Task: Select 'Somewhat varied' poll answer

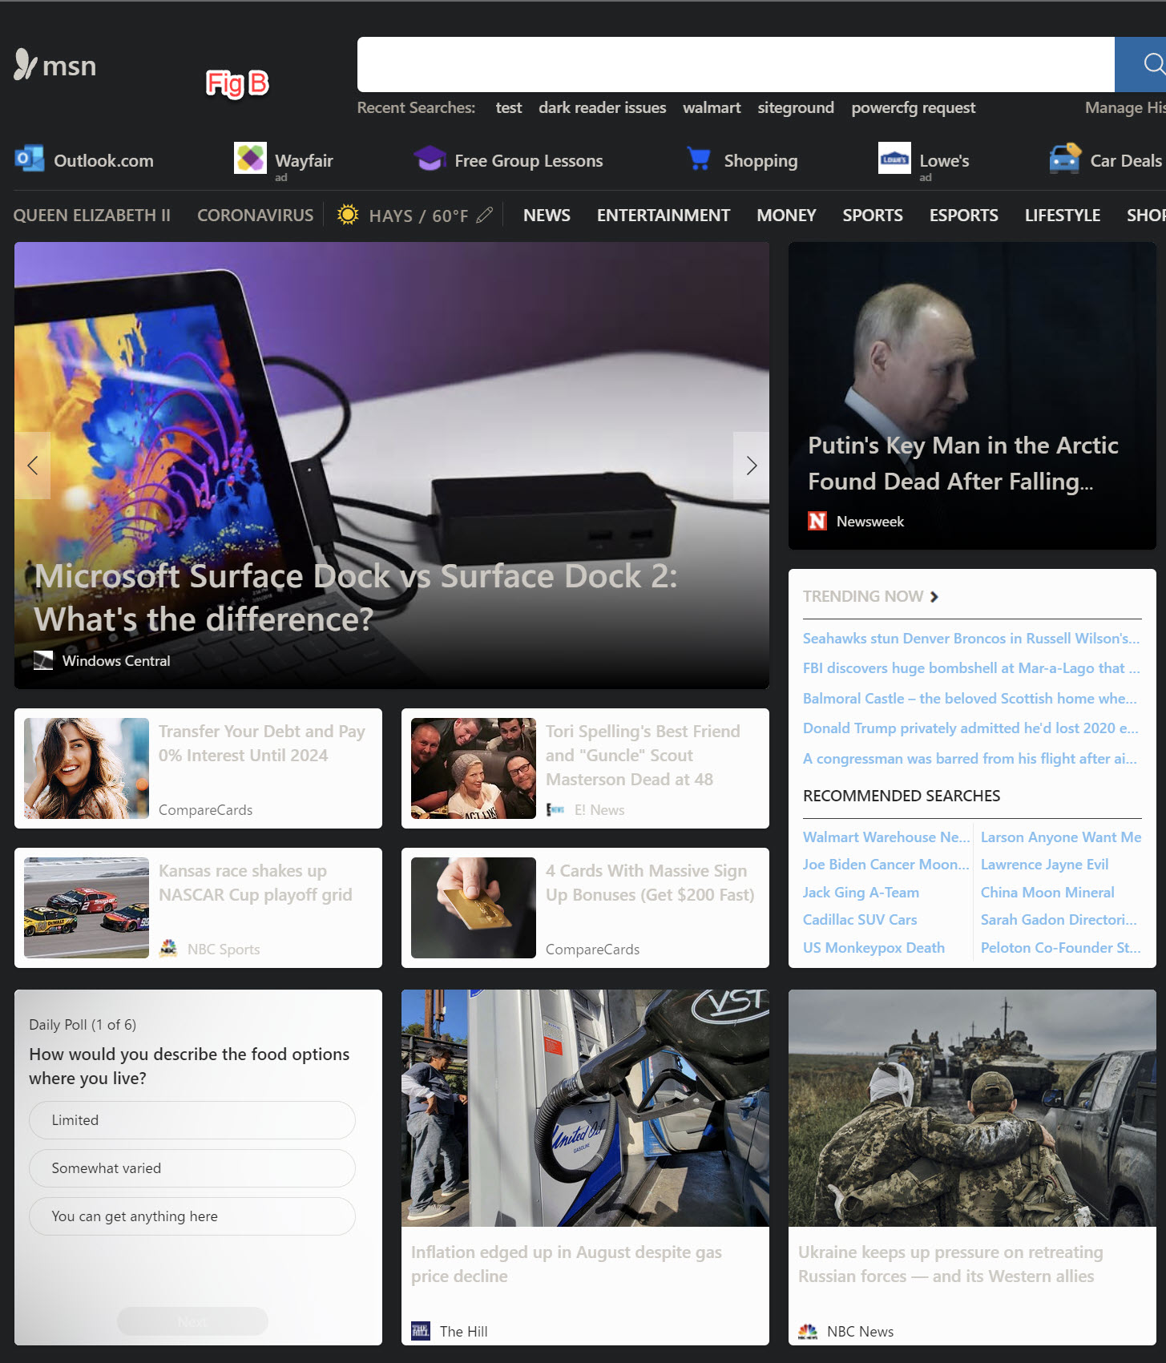Action: [x=192, y=1168]
